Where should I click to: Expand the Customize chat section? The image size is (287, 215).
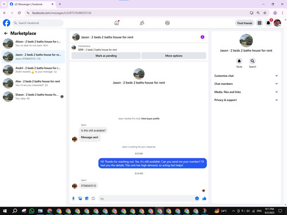246,76
